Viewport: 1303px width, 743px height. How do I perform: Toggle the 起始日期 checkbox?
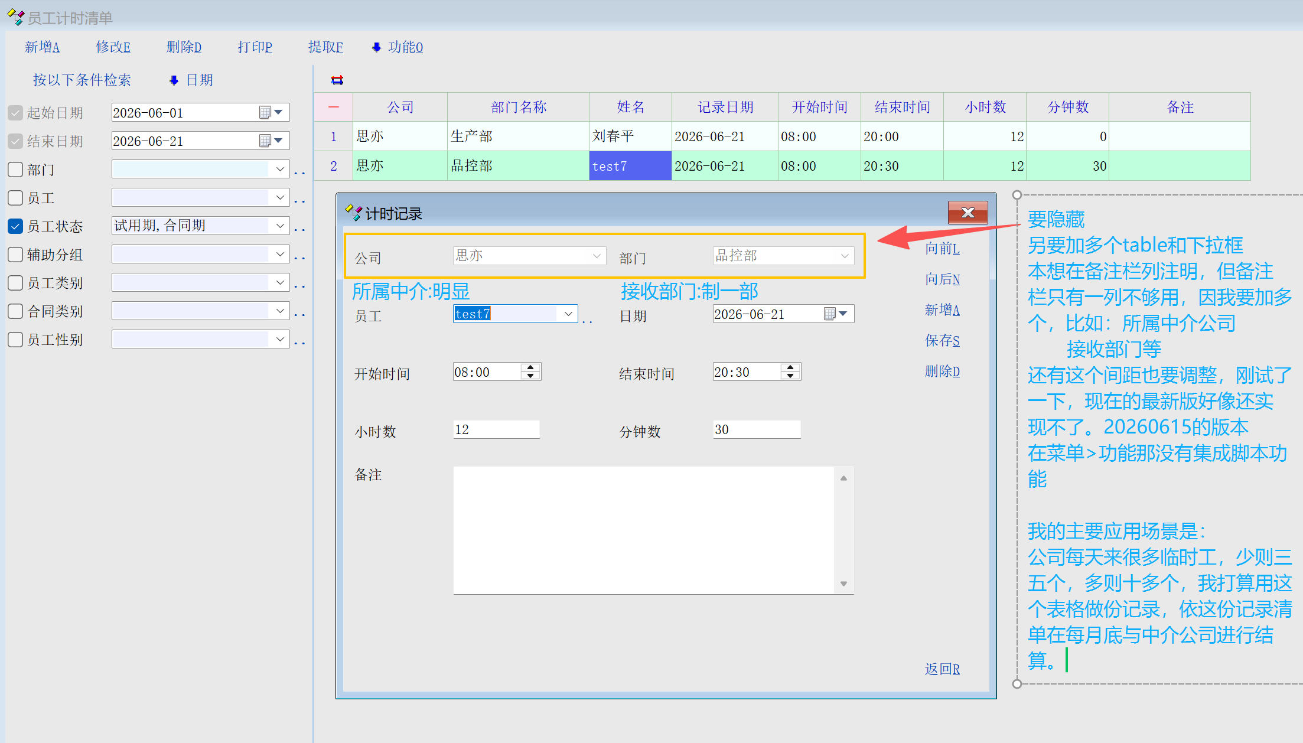(x=15, y=113)
